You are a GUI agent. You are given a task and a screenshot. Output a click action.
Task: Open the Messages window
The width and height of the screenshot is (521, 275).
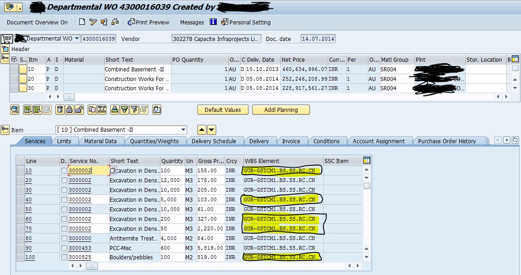click(x=191, y=22)
